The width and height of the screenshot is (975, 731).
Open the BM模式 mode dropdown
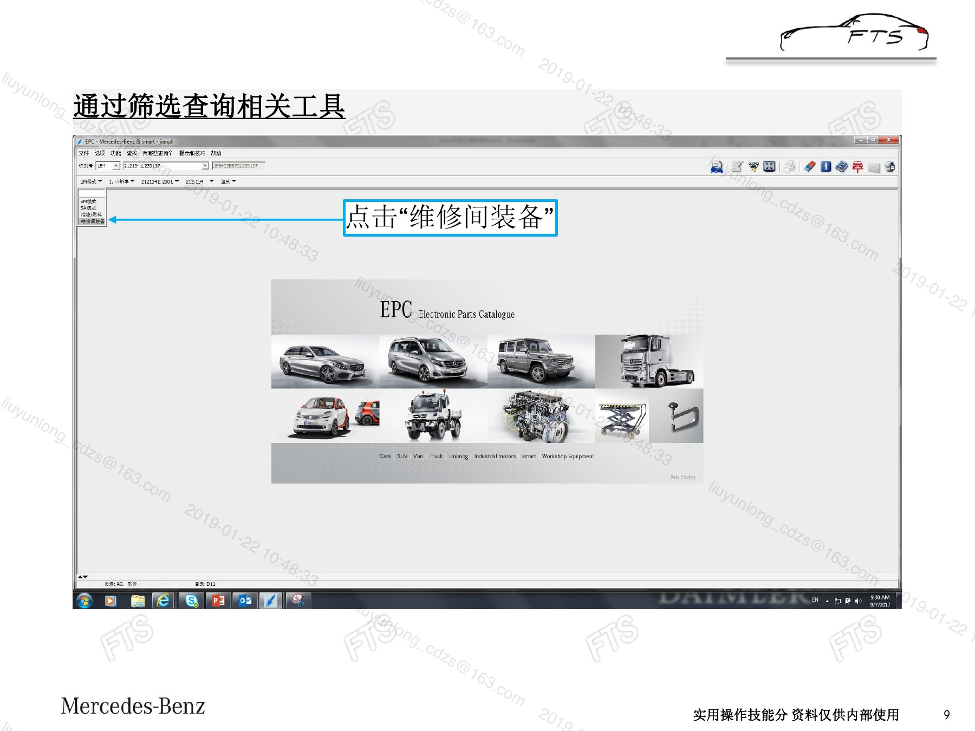pyautogui.click(x=91, y=181)
